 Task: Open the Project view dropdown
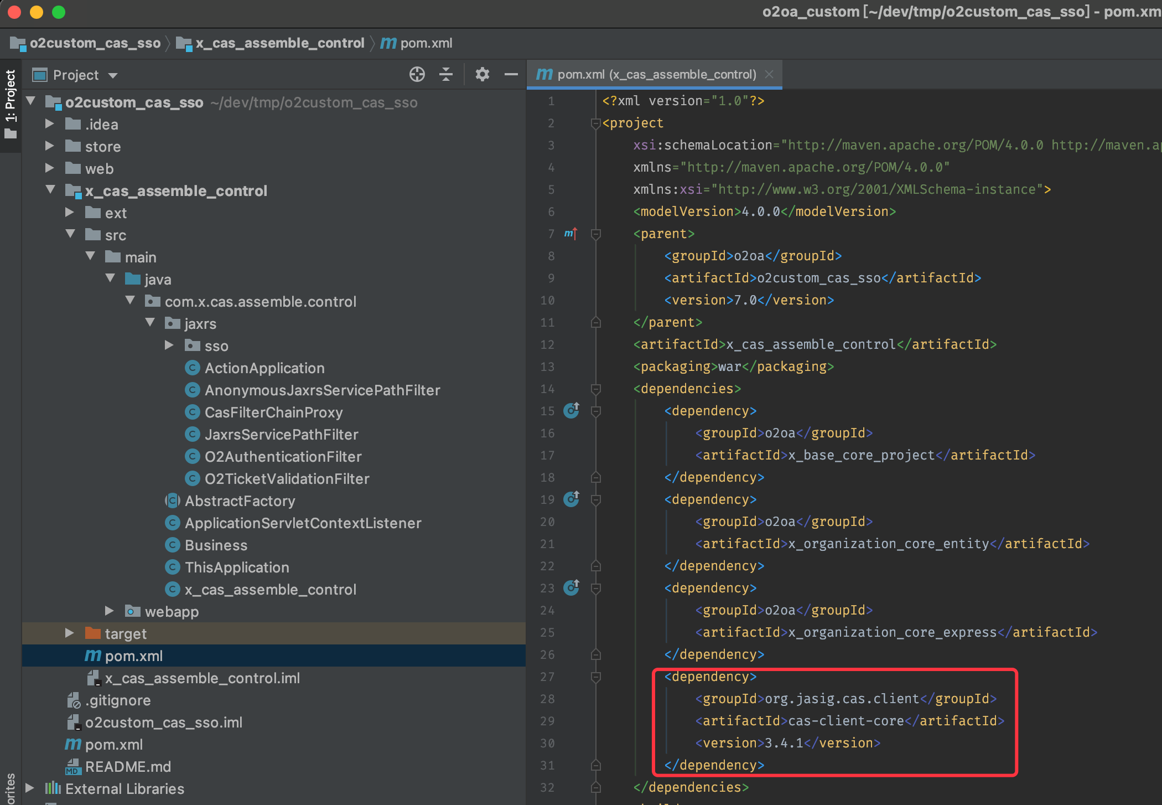click(113, 75)
